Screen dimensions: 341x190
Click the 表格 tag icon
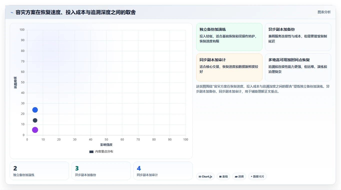(x=220, y=177)
